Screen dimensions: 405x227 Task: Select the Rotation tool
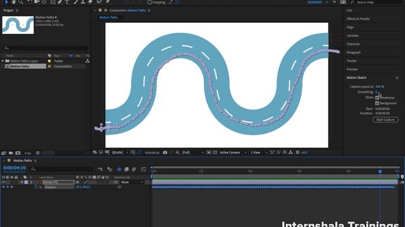(30, 2)
